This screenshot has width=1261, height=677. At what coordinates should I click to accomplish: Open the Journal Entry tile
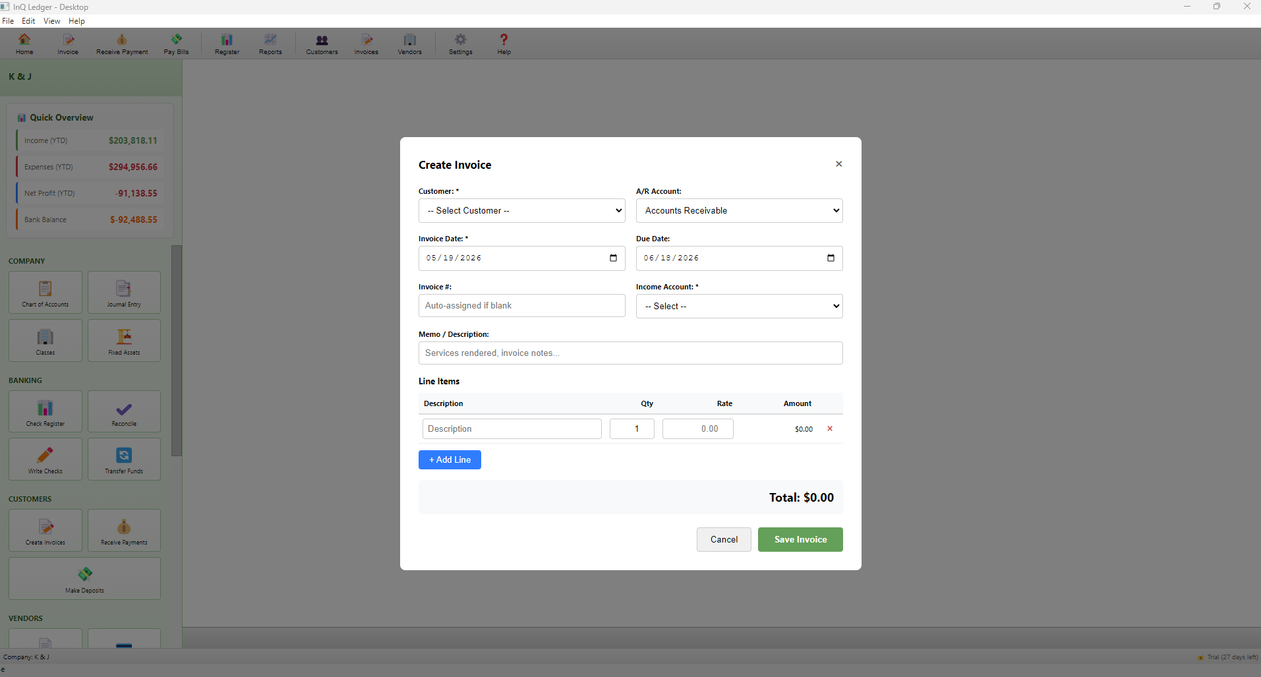(x=124, y=292)
